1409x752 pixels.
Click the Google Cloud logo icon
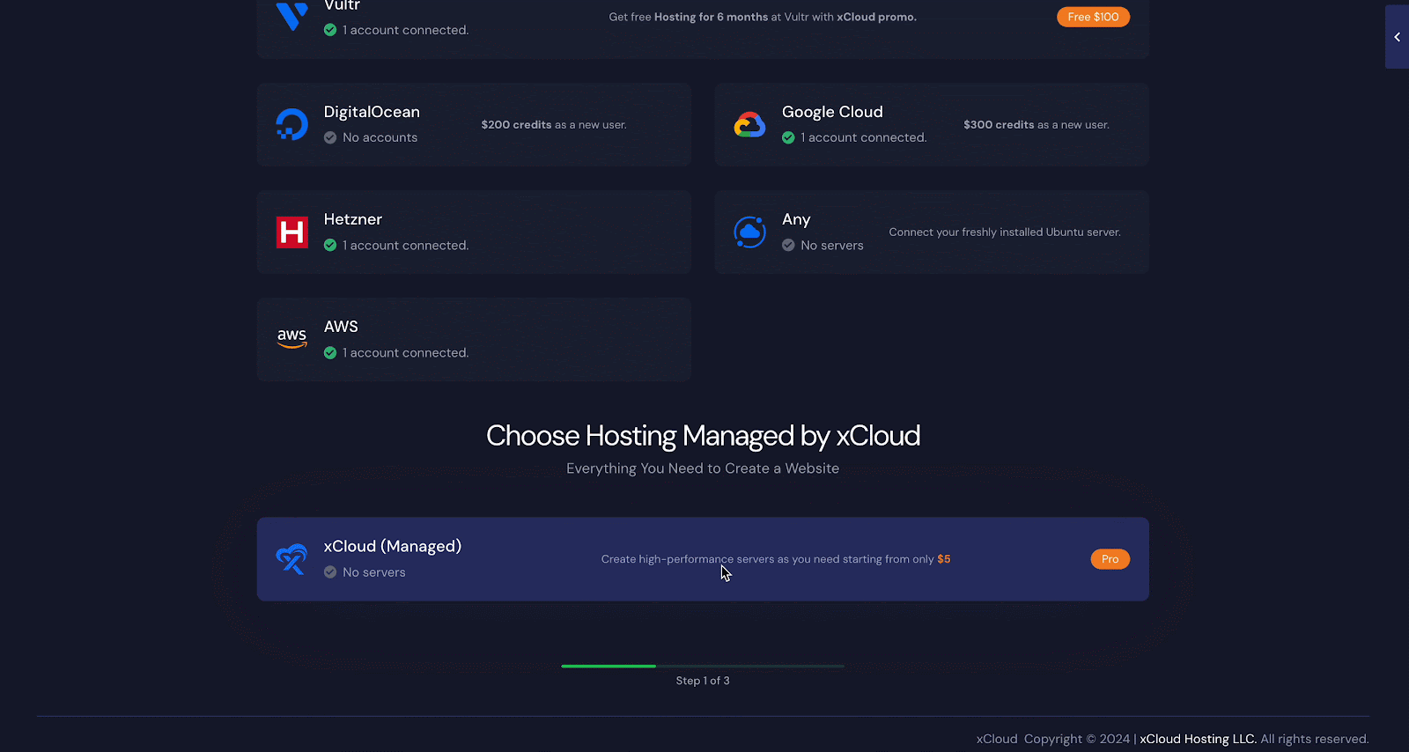749,125
